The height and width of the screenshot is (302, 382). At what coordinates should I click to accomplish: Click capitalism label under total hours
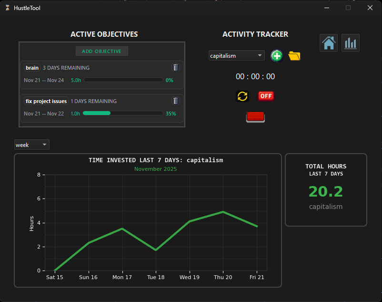coord(326,207)
